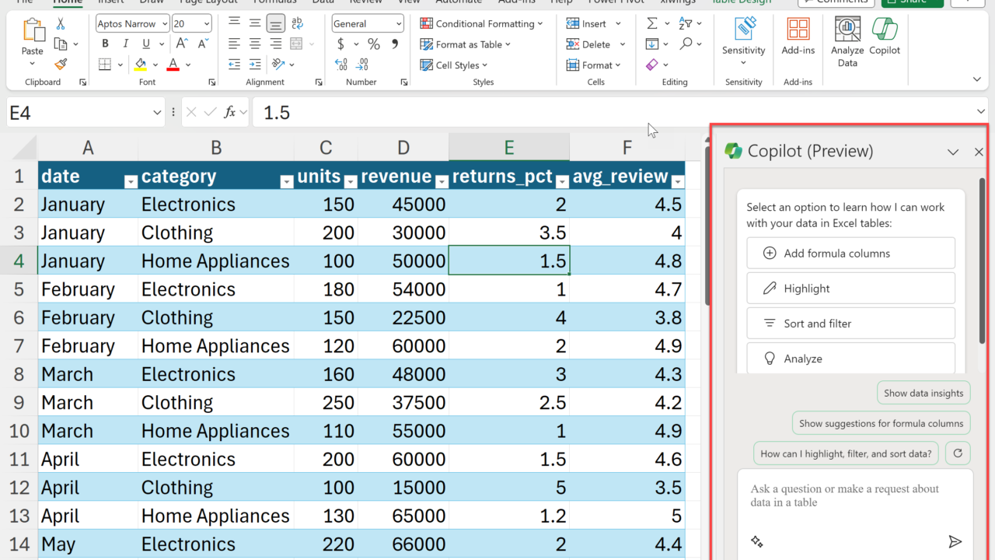Toggle bottom align for cell text
Screen dimensions: 995x560
[x=275, y=24]
